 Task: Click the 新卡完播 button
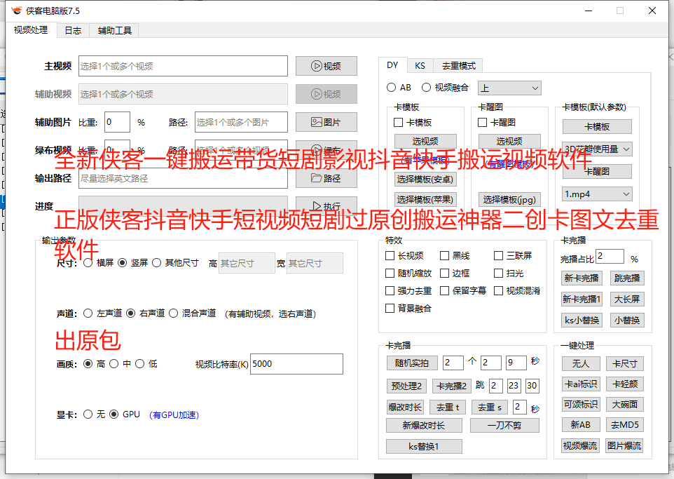582,278
